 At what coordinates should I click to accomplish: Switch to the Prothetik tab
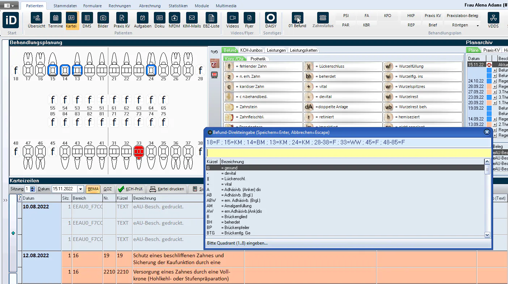258,59
